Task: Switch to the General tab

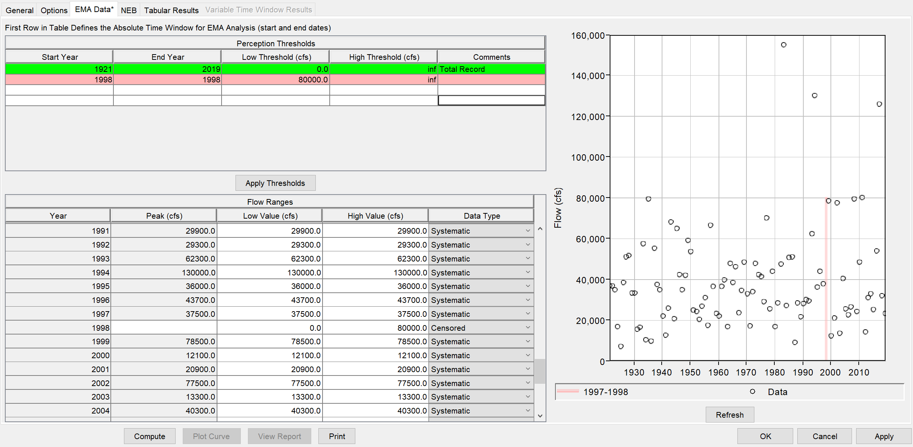Action: [20, 10]
